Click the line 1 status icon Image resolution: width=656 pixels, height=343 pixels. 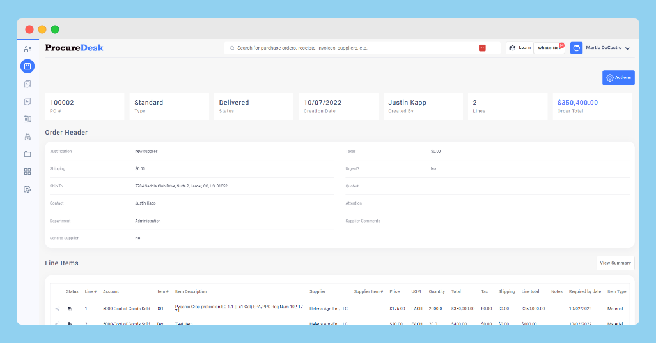[70, 309]
